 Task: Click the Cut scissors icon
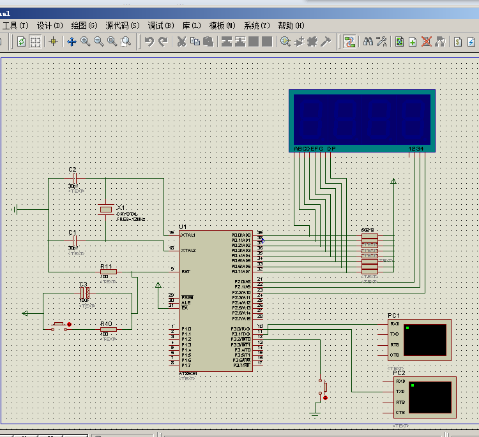[x=181, y=41]
